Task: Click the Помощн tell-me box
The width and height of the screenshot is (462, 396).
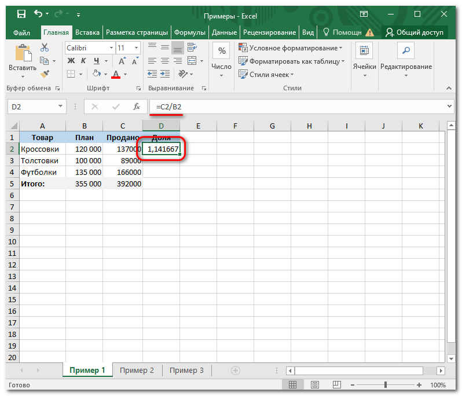Action: (342, 32)
